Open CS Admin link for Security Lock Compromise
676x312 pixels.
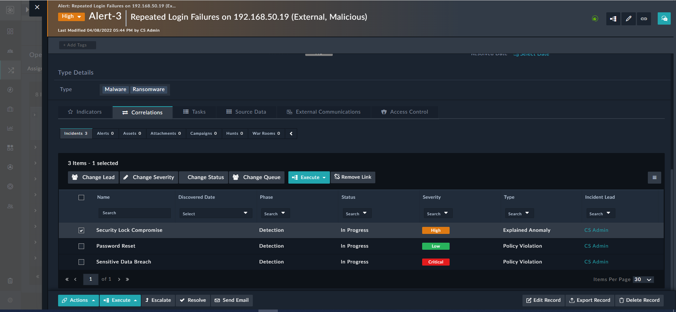[x=596, y=230]
